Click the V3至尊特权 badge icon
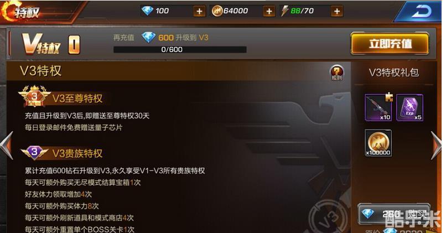The height and width of the screenshot is (233, 446). [34, 96]
